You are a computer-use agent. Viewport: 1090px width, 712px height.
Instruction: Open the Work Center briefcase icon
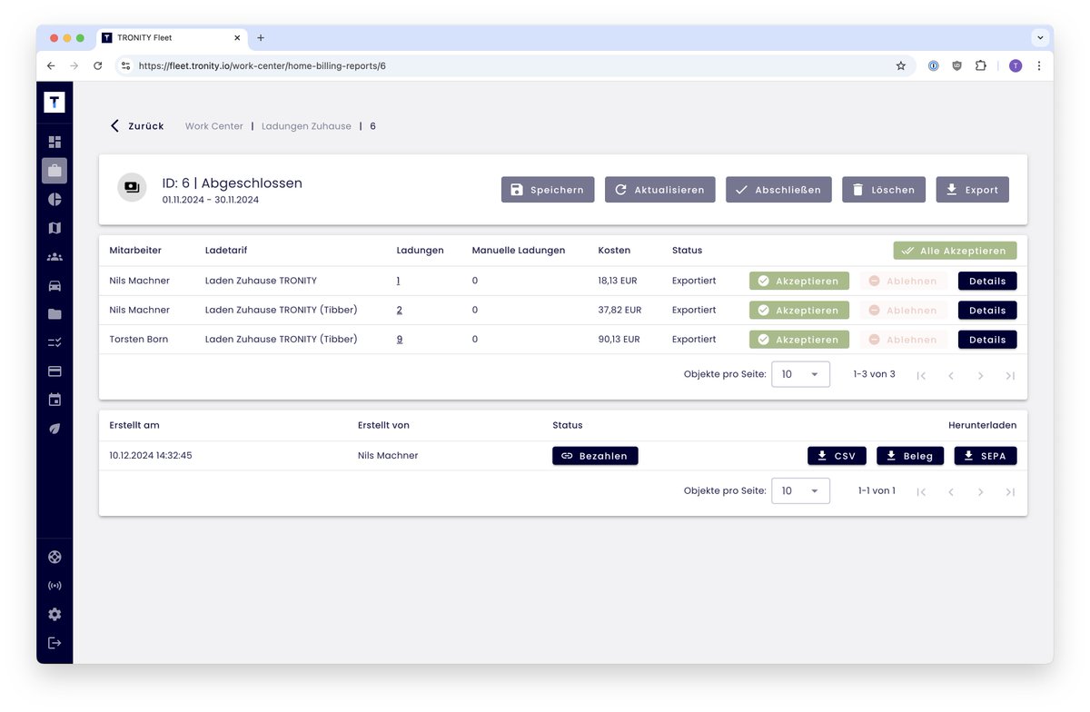[54, 171]
